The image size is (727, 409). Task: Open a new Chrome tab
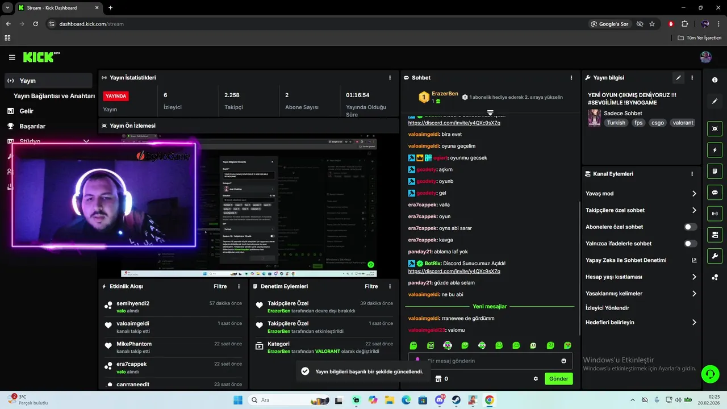(110, 8)
